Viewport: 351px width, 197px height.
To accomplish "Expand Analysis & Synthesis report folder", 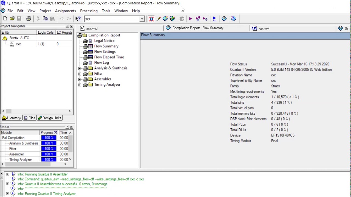I will click(80, 68).
